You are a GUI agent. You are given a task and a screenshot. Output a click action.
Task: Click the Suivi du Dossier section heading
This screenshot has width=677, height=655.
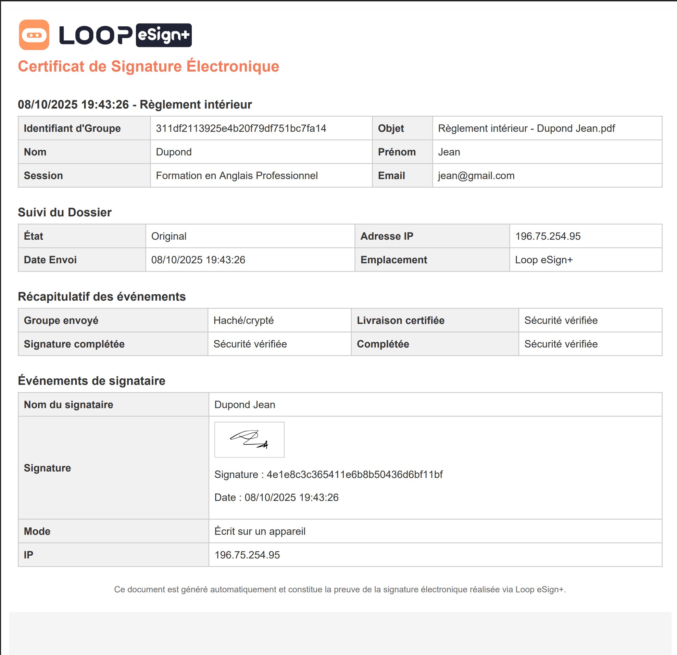(65, 212)
